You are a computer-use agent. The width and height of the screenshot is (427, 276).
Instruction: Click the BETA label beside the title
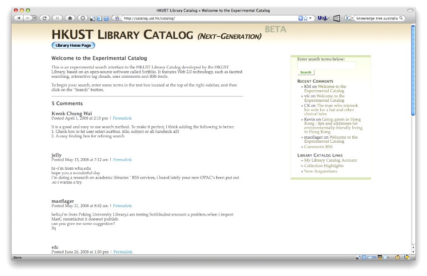[x=276, y=29]
